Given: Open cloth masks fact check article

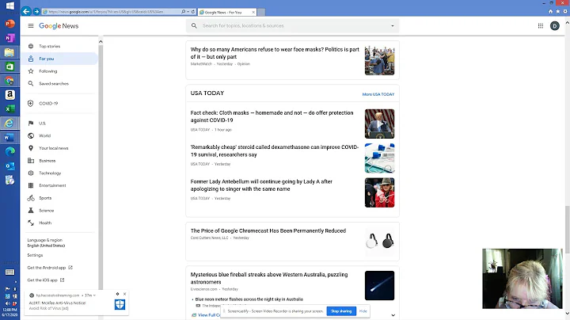Looking at the screenshot, I should [272, 116].
